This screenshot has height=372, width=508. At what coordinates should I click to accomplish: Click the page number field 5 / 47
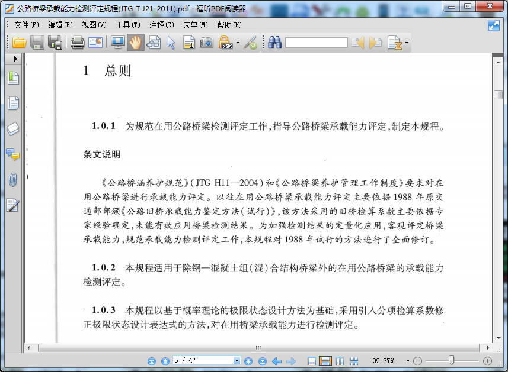coord(203,360)
